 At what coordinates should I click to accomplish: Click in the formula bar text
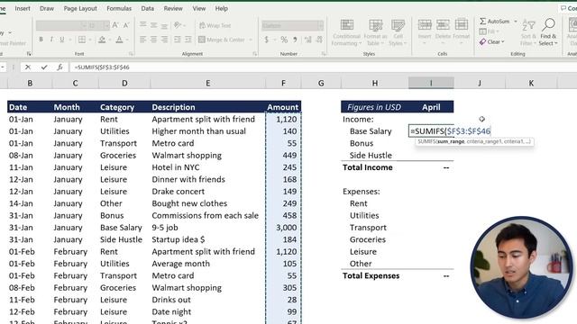click(x=102, y=67)
